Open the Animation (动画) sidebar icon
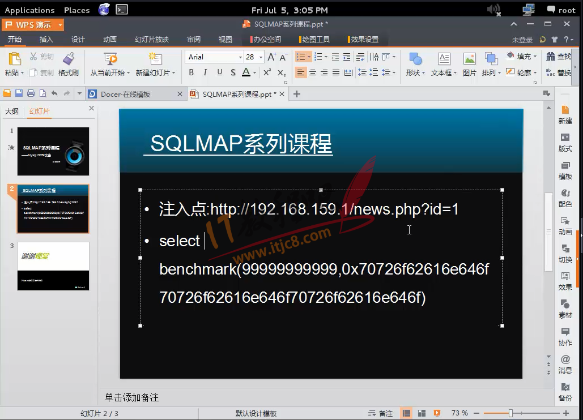583x420 pixels. pyautogui.click(x=565, y=221)
